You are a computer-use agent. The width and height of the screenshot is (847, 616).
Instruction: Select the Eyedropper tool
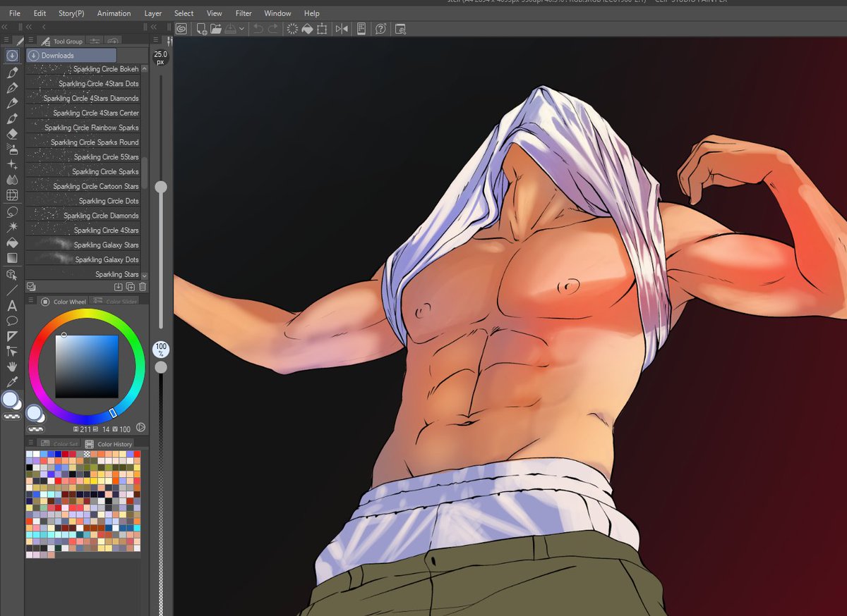tap(12, 382)
